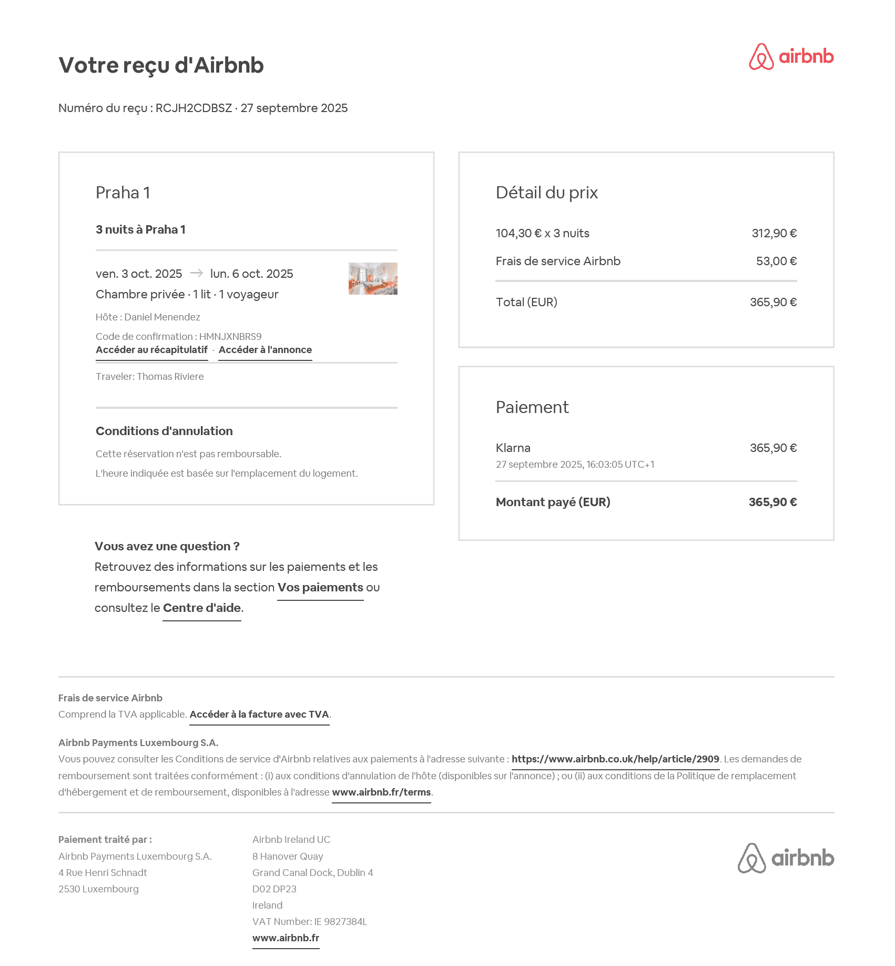
Task: Select the Klarna payment line
Action: pos(513,448)
